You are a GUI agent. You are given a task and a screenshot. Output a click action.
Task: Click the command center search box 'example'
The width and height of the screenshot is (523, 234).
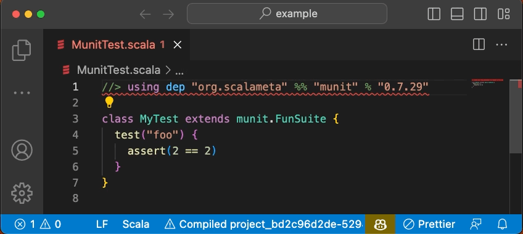287,14
